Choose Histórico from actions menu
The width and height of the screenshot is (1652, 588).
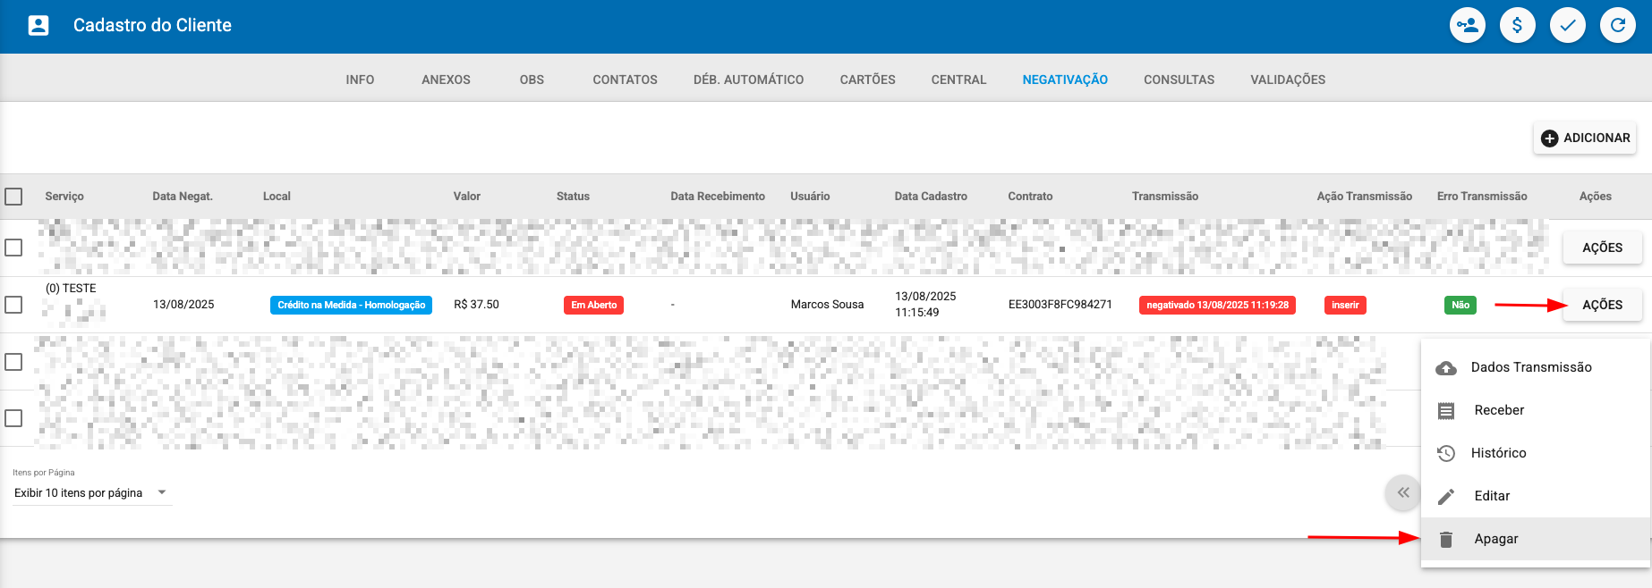[x=1536, y=453]
